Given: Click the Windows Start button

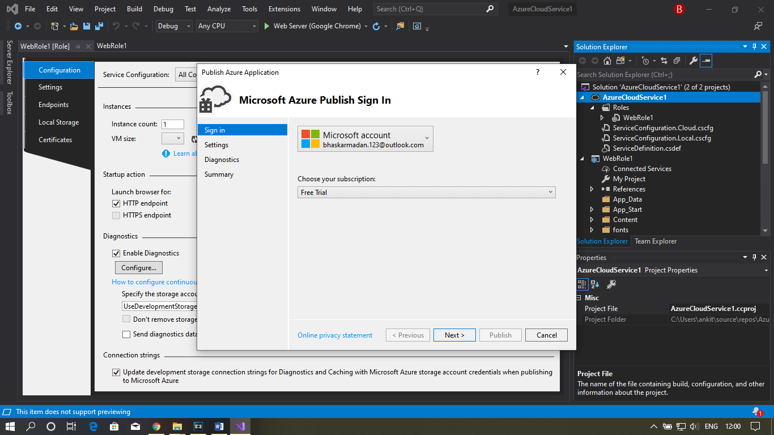Looking at the screenshot, I should (x=10, y=427).
